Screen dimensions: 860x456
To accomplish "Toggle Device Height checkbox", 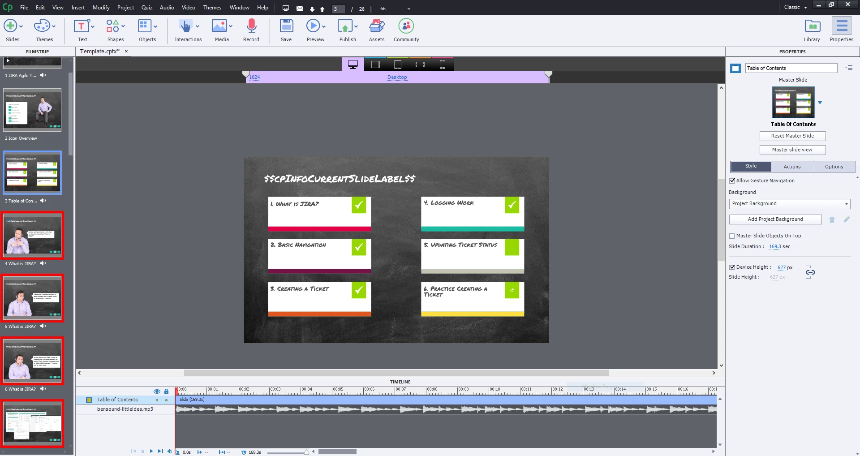I will point(732,267).
